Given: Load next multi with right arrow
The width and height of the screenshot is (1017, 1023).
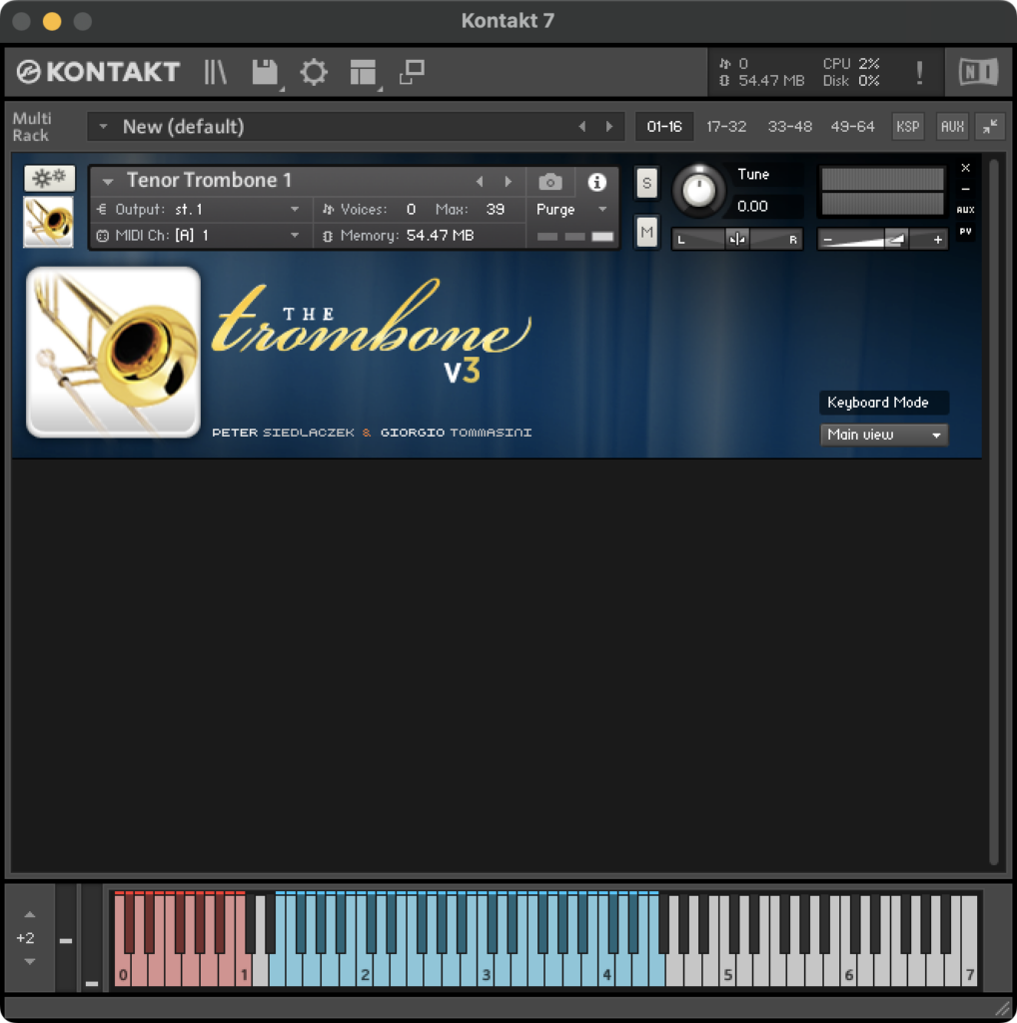Looking at the screenshot, I should click(609, 127).
